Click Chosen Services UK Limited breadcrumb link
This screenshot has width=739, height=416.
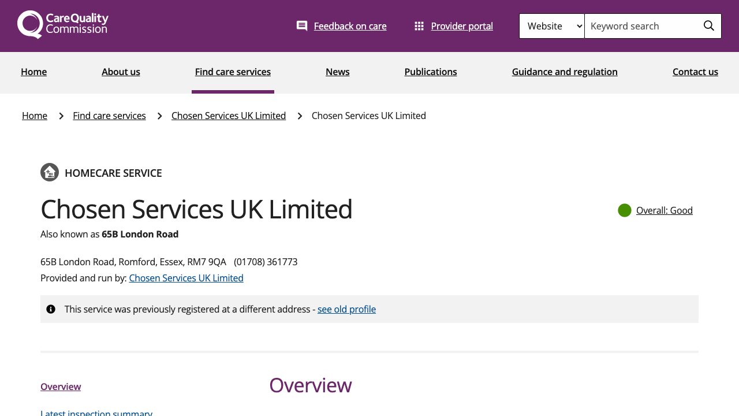[x=229, y=116]
